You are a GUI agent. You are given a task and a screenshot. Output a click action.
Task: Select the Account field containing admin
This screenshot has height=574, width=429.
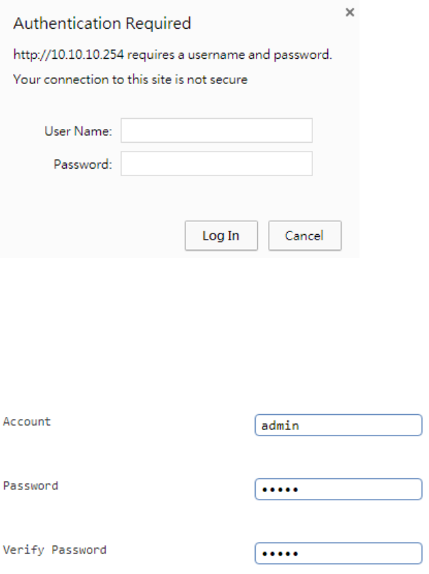[x=338, y=425]
